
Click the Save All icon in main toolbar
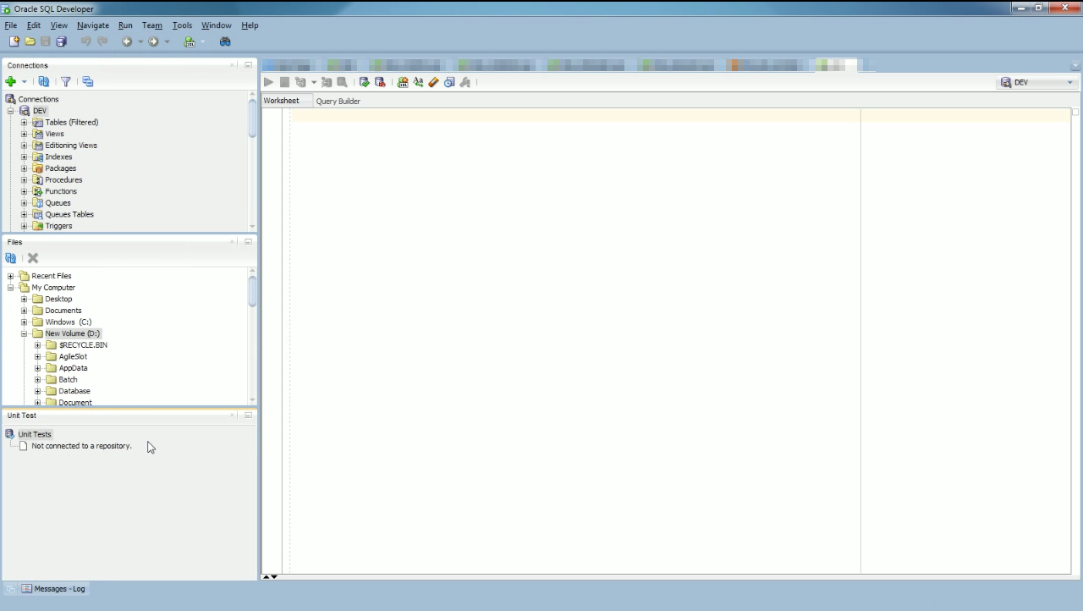pyautogui.click(x=62, y=41)
